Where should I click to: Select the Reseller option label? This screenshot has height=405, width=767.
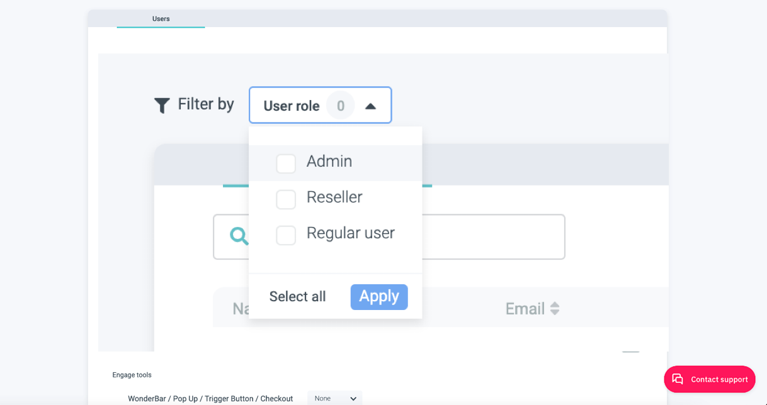[x=334, y=197]
